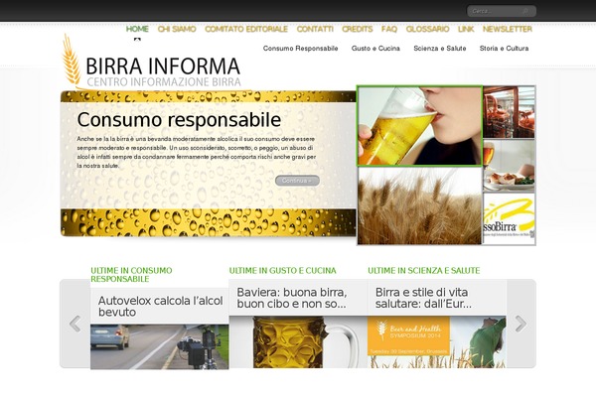Click the Continua button in slider

click(297, 181)
